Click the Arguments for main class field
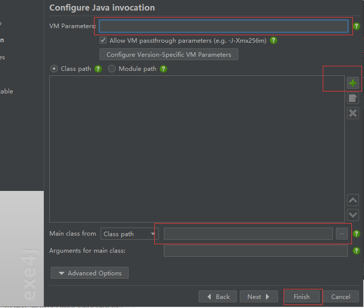Screen dimensions: 364x308 coord(256,251)
